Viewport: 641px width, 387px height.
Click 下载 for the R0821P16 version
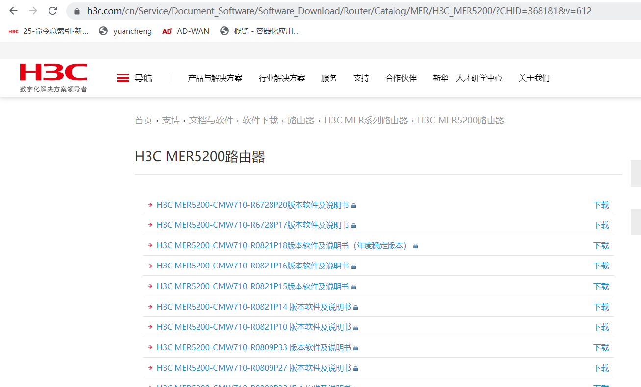click(x=601, y=266)
